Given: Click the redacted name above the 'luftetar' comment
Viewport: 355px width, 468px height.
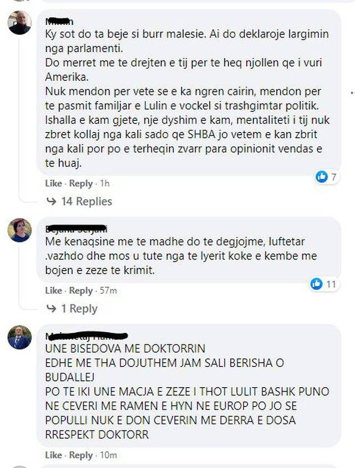Looking at the screenshot, I should pos(76,229).
